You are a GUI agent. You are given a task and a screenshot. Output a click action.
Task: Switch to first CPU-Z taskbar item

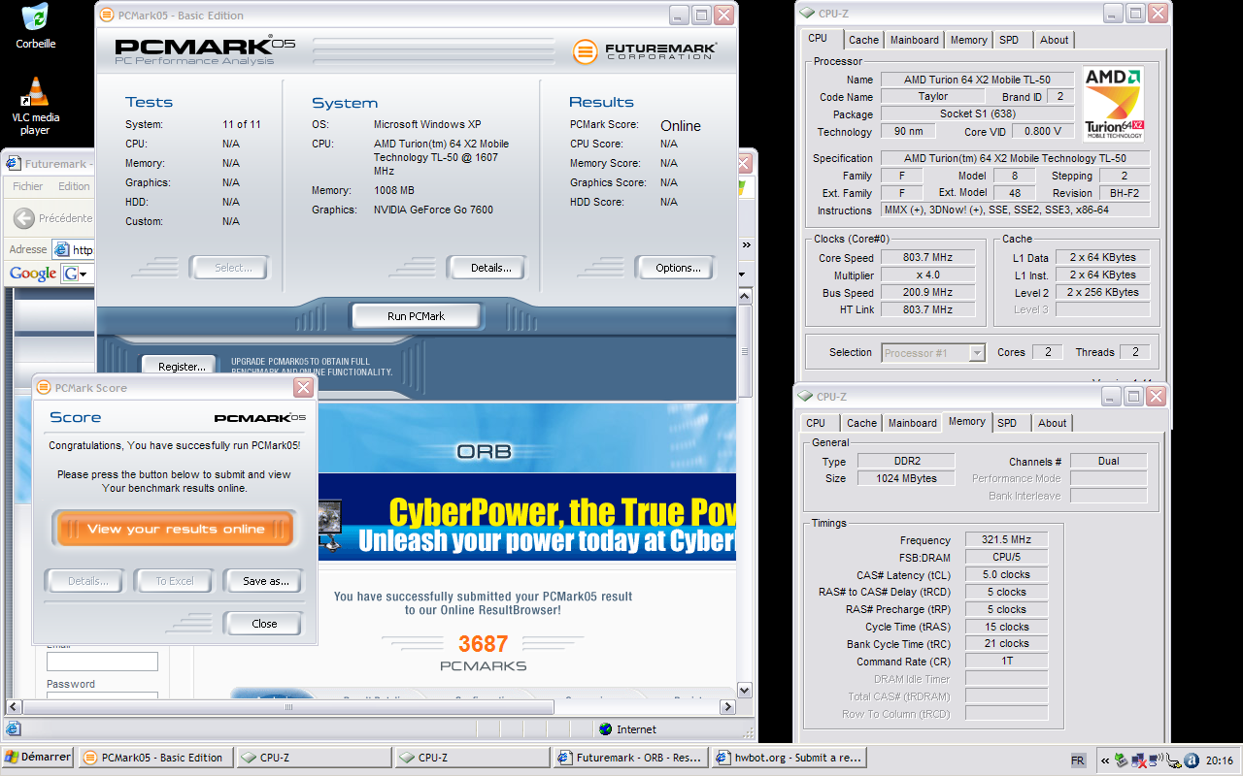coord(313,758)
